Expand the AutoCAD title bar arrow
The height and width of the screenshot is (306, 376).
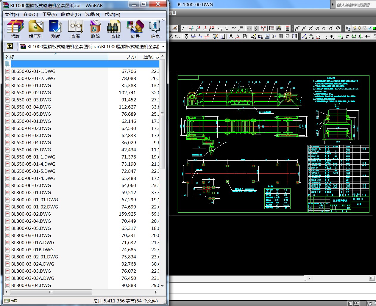[x=333, y=4]
